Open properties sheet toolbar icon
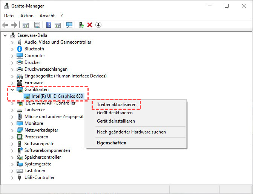This screenshot has width=253, height=194. pyautogui.click(x=37, y=25)
